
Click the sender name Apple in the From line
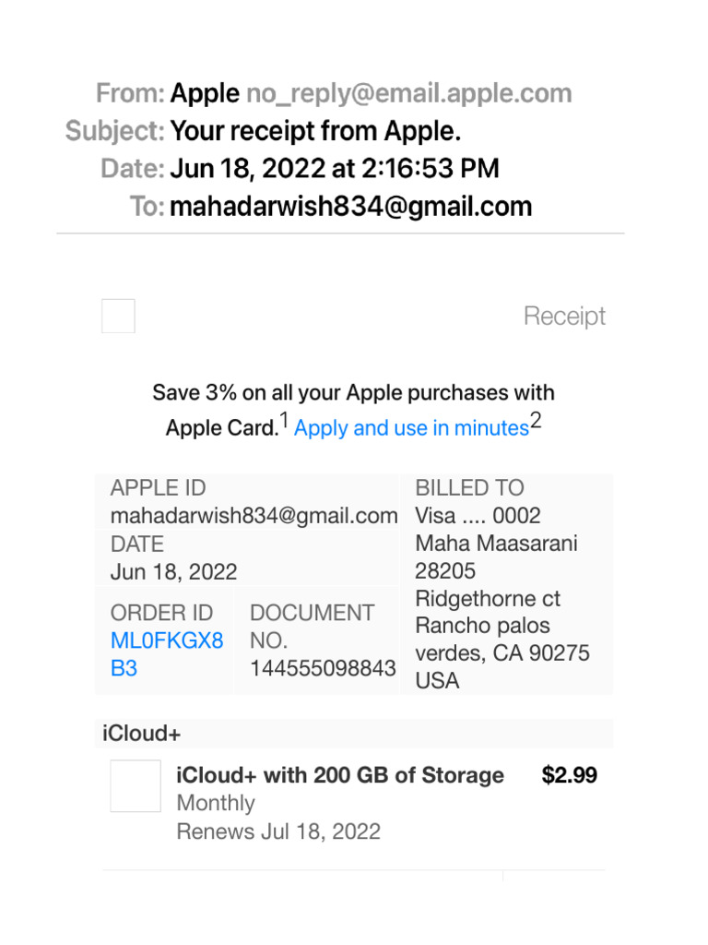click(205, 93)
